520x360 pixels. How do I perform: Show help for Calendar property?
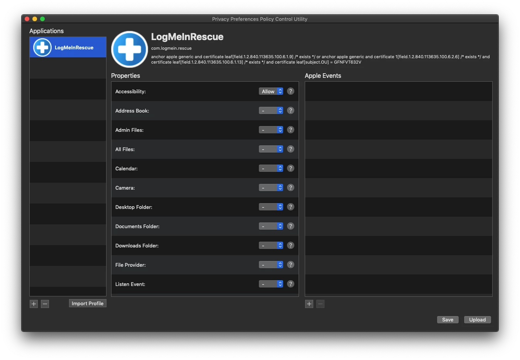[291, 168]
